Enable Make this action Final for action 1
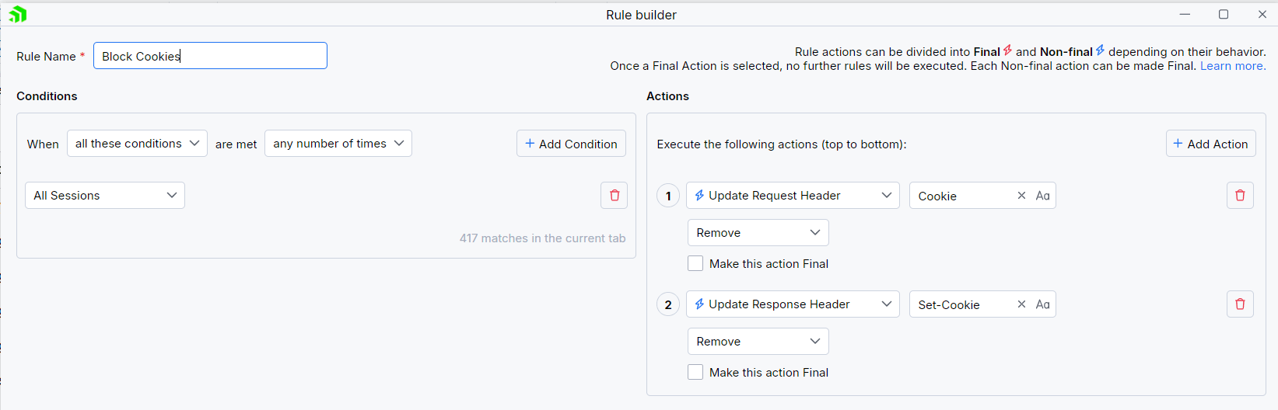 point(695,264)
